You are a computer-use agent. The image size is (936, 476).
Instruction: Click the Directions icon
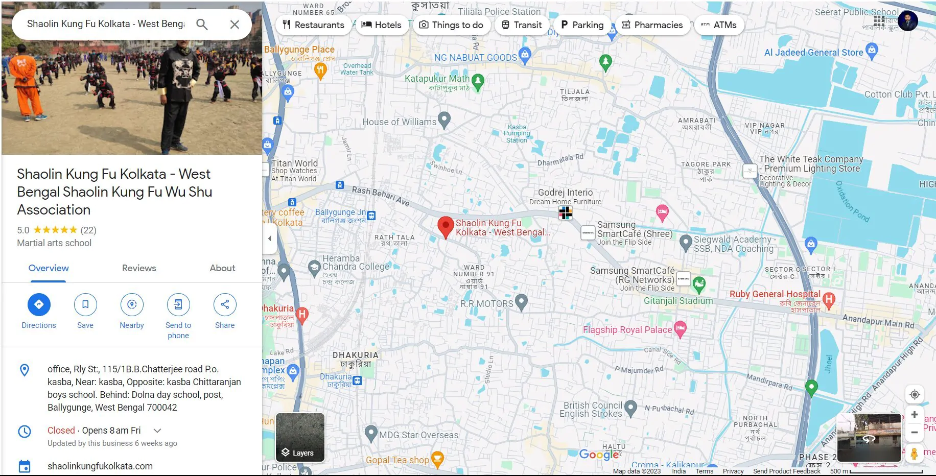39,305
